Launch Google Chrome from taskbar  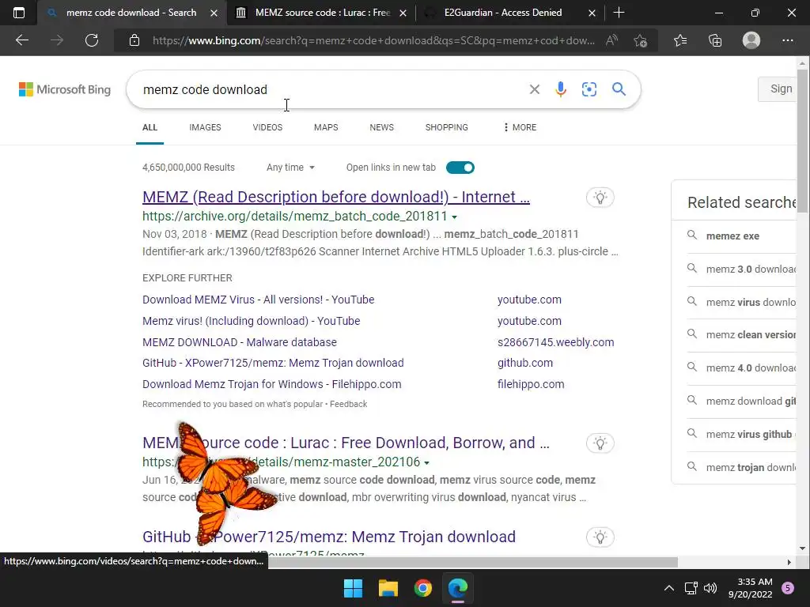(x=422, y=588)
